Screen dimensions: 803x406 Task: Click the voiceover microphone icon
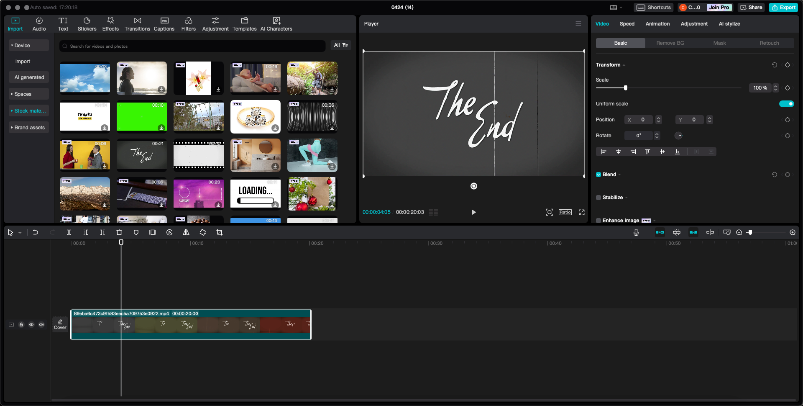[636, 232]
